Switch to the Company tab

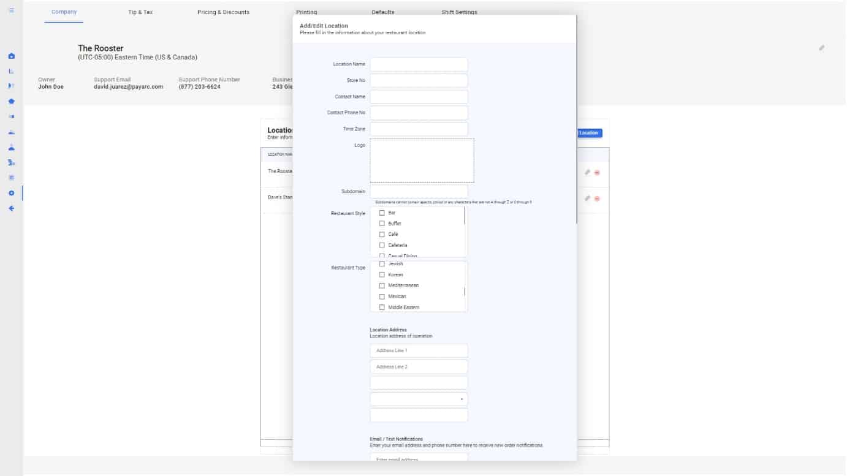pyautogui.click(x=64, y=12)
